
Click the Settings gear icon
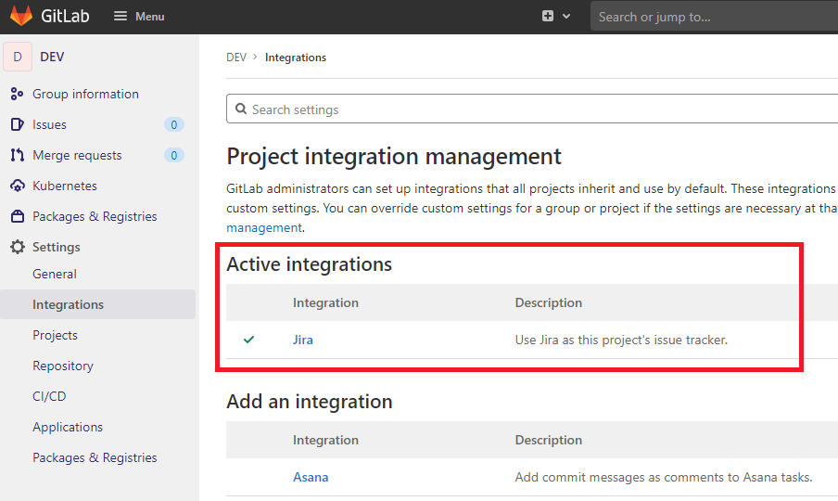click(17, 247)
